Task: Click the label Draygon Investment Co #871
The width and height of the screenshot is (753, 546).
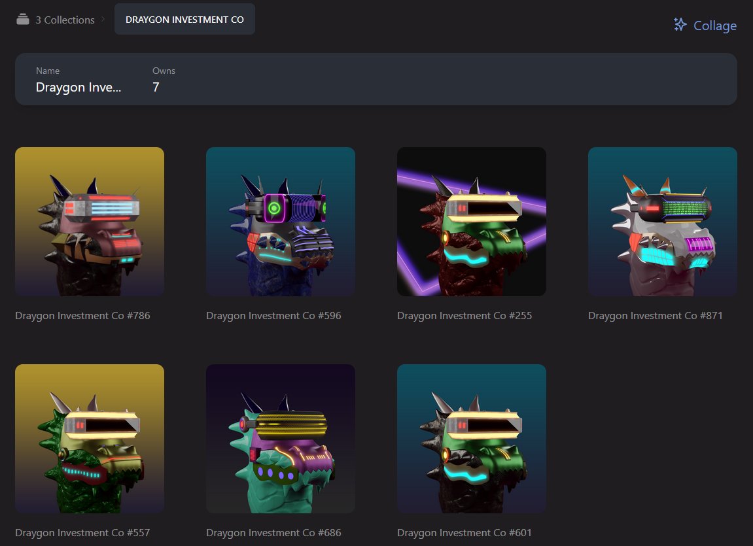Action: (x=656, y=316)
